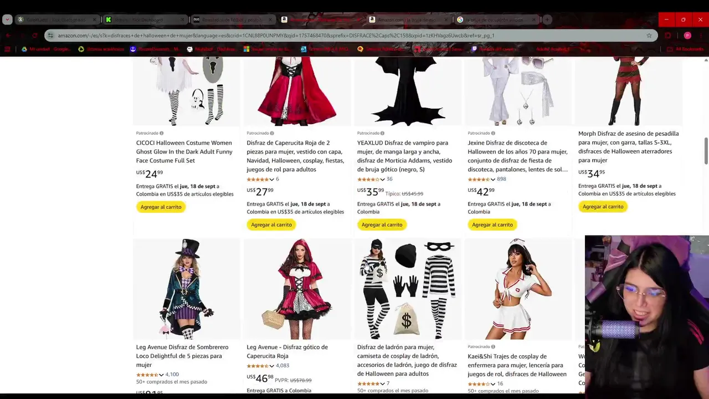709x399 pixels.
Task: Add CICOCI ghost costume to cart
Action: (x=161, y=207)
